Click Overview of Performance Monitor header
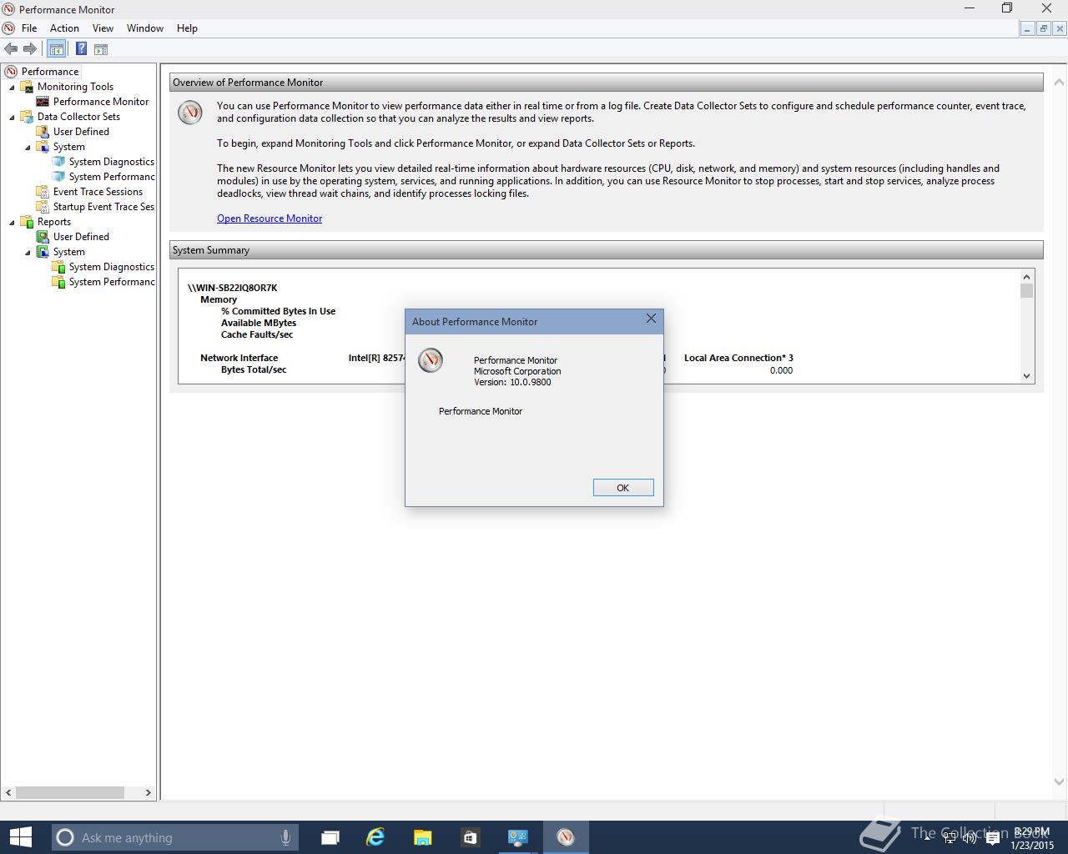The width and height of the screenshot is (1068, 854). [x=607, y=83]
